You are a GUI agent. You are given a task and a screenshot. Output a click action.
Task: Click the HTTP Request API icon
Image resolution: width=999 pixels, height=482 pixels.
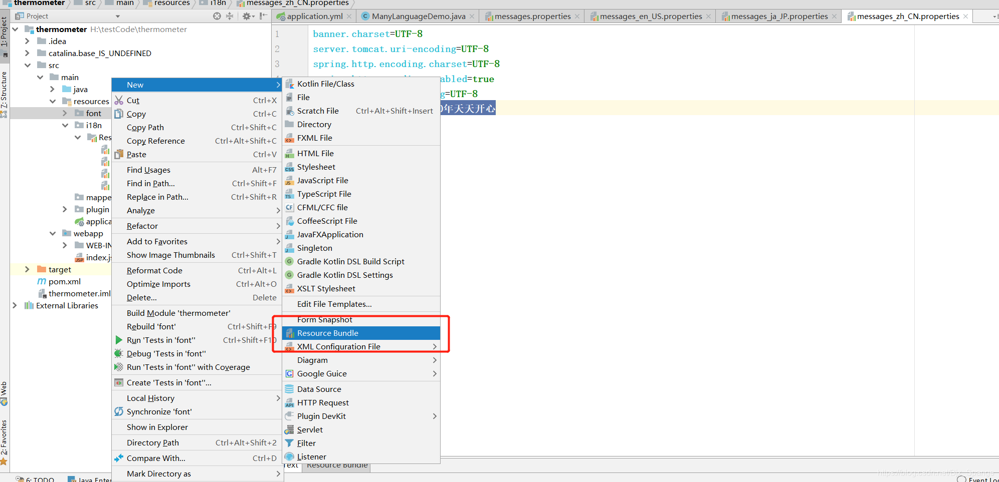click(289, 402)
